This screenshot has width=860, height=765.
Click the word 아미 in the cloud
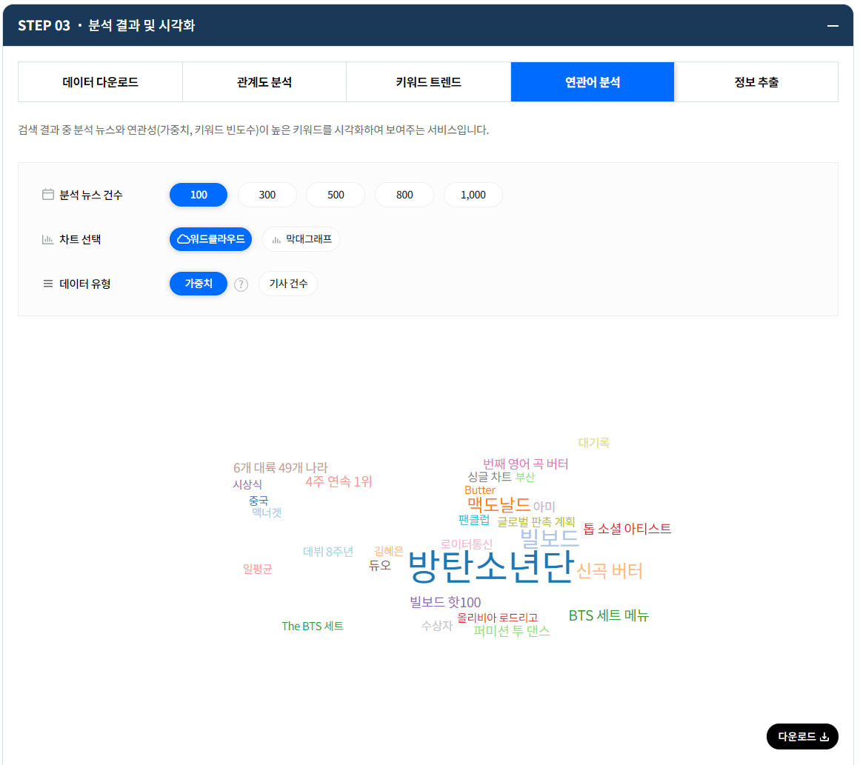tap(544, 507)
